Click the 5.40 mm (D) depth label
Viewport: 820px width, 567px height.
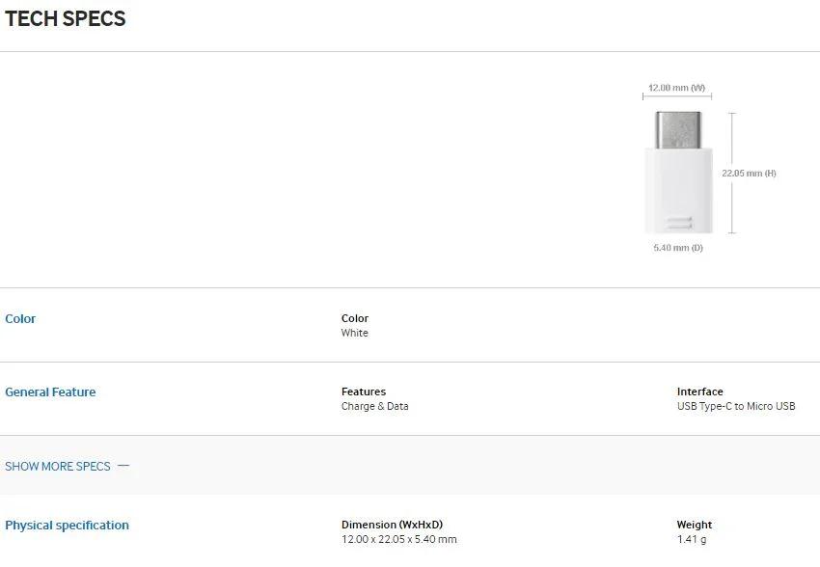click(x=678, y=248)
